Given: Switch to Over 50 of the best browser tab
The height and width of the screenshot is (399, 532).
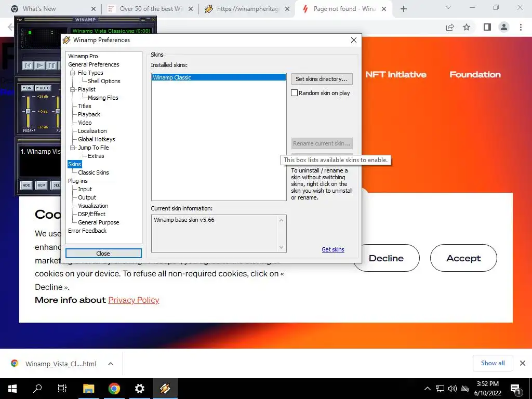Looking at the screenshot, I should point(149,9).
